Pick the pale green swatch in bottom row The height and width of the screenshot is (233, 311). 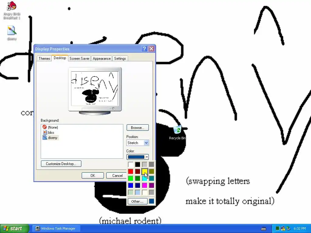(x=131, y=192)
